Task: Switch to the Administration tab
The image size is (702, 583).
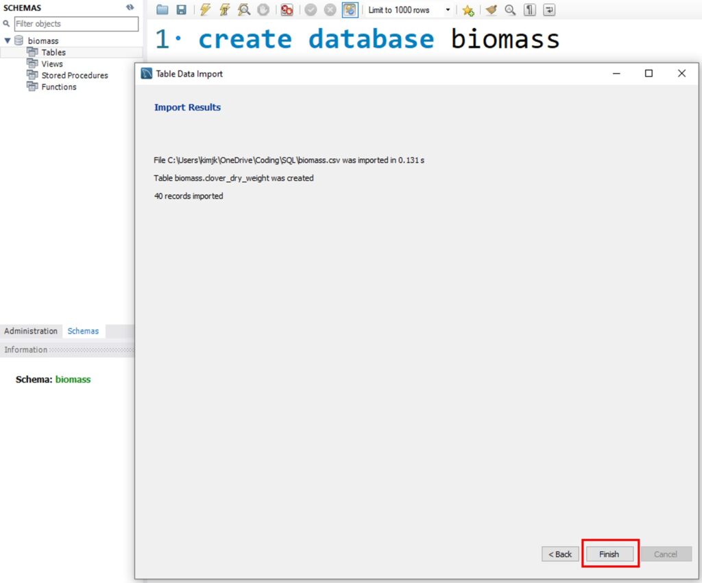Action: point(31,331)
